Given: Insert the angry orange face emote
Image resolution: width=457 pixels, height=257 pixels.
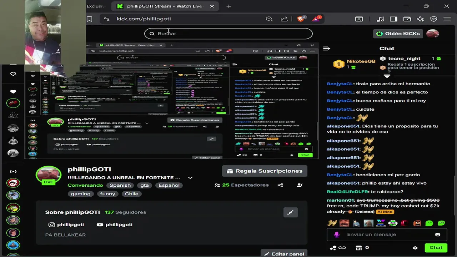Looking at the screenshot, I should tap(417, 223).
